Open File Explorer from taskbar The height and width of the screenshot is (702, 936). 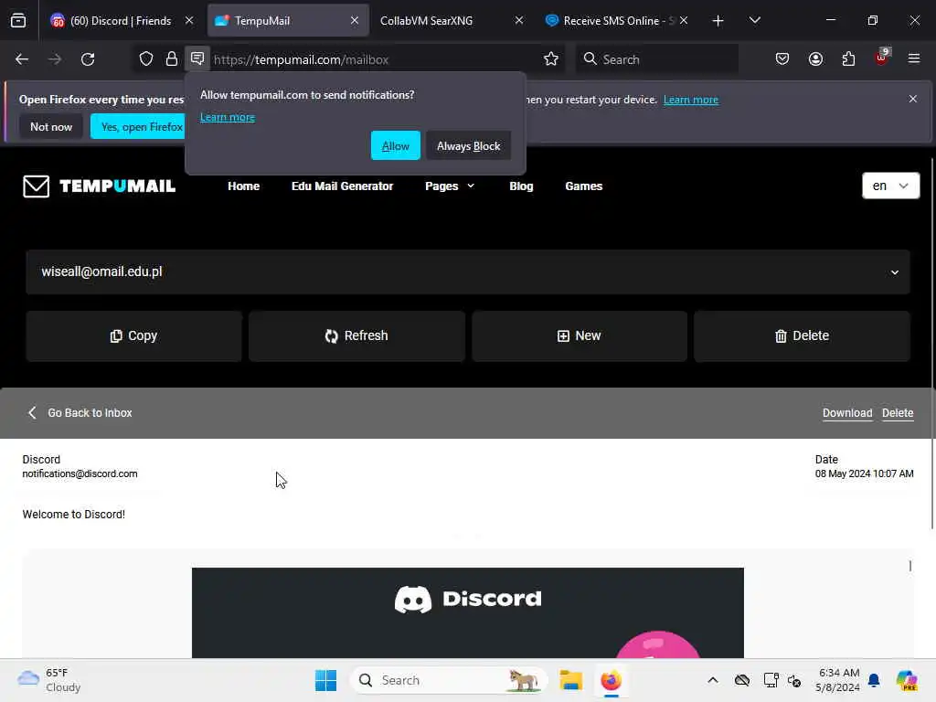click(x=570, y=680)
